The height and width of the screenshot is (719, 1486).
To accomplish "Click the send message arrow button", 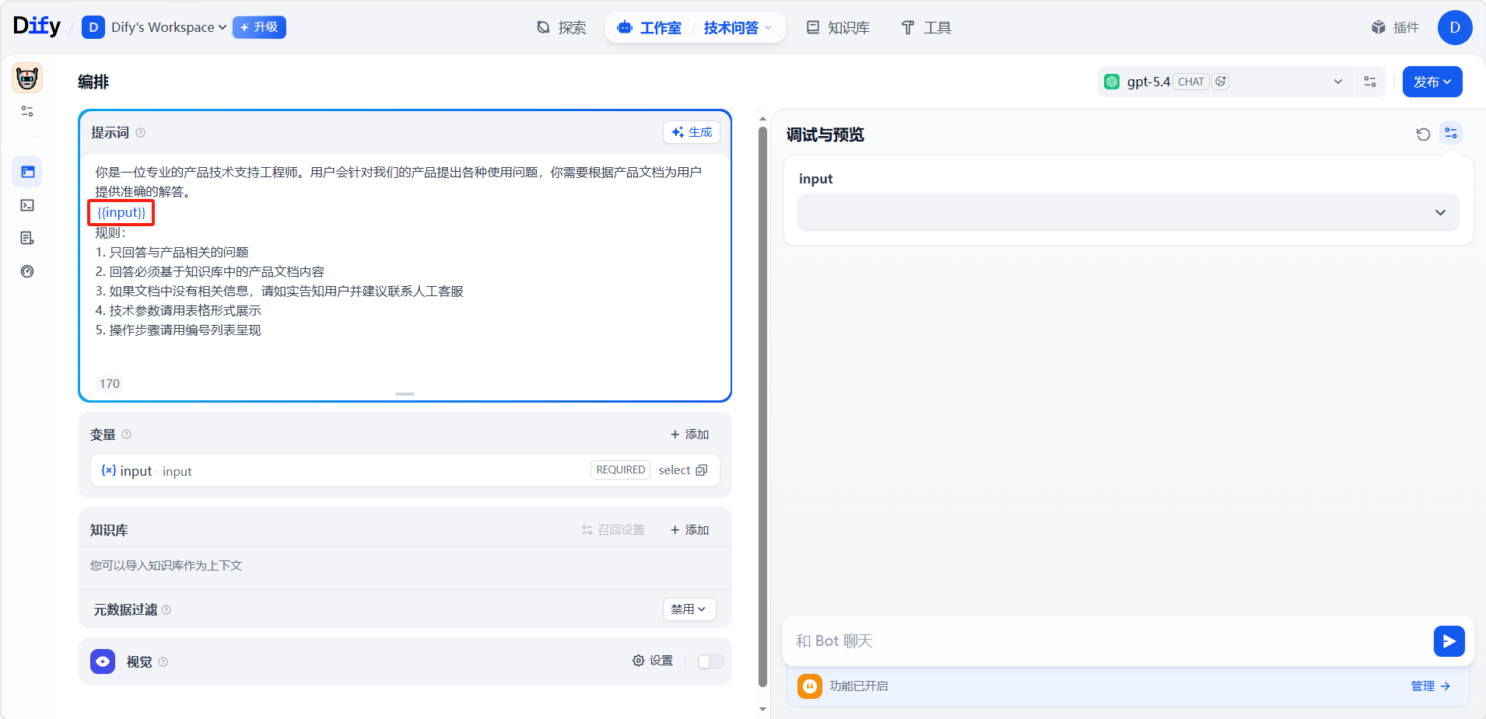I will point(1449,641).
